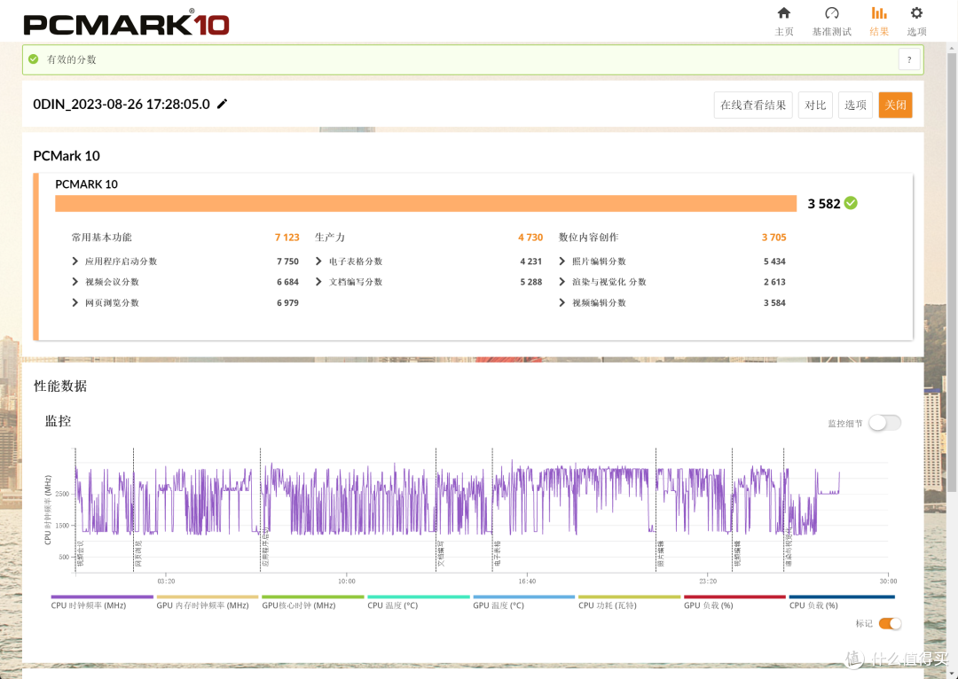Toggle CPU 功耗 (瓦特) legend series
Image resolution: width=958 pixels, height=679 pixels.
[629, 602]
